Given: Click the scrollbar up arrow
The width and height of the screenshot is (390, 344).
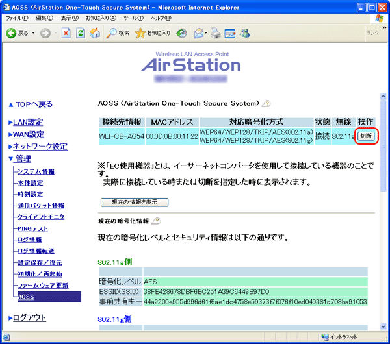Looking at the screenshot, I should coord(383,96).
